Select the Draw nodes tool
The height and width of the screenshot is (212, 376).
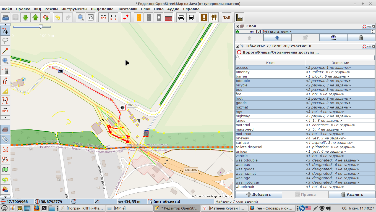(5, 51)
